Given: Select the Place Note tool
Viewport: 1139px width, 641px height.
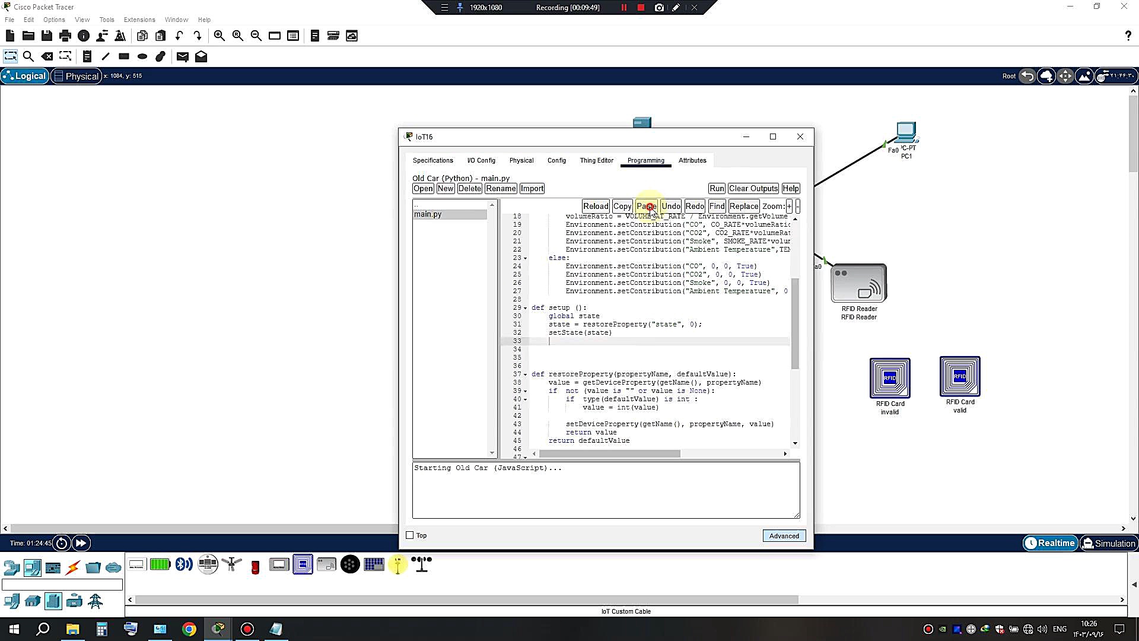Looking at the screenshot, I should pos(87,56).
